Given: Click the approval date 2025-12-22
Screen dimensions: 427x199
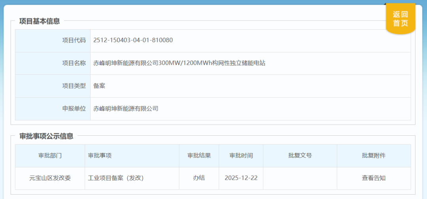Looking at the screenshot, I should pos(241,178).
